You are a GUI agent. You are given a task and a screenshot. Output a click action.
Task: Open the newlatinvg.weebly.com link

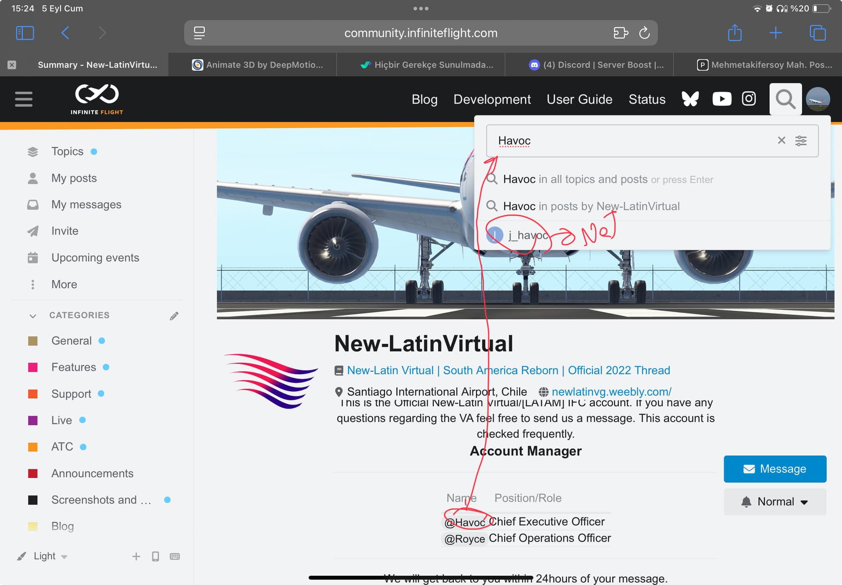point(611,392)
